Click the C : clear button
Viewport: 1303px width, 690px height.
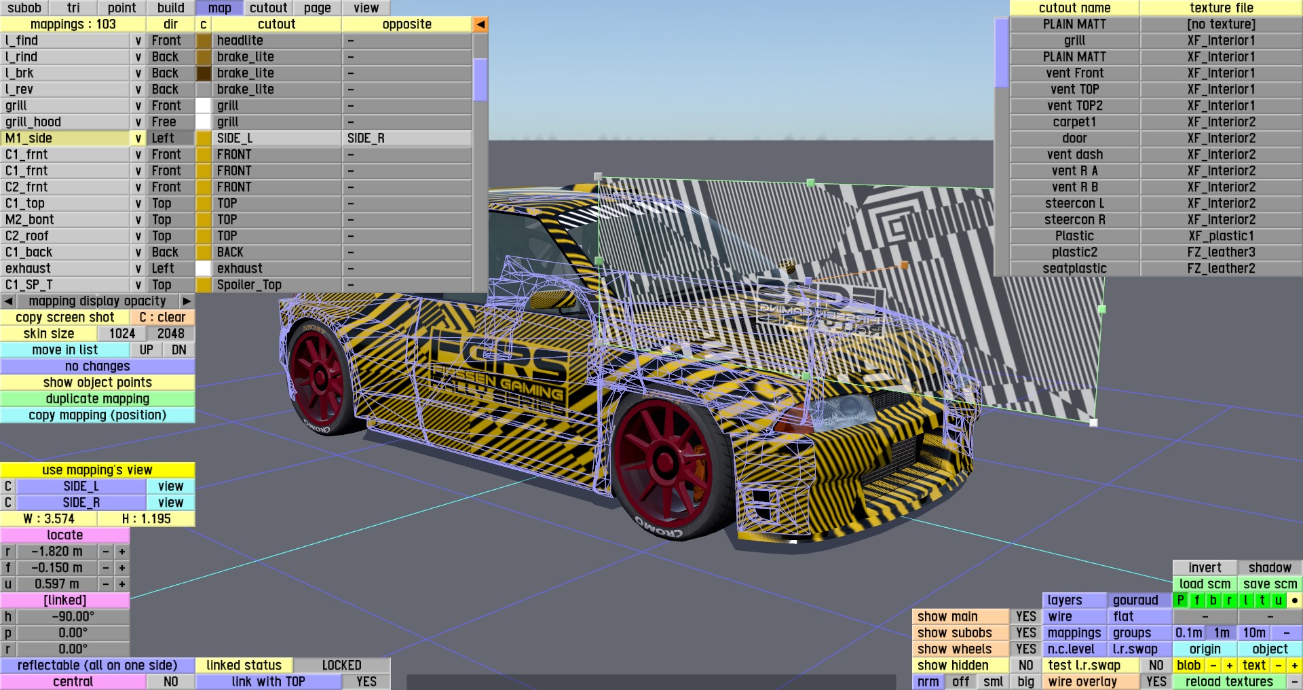click(163, 318)
